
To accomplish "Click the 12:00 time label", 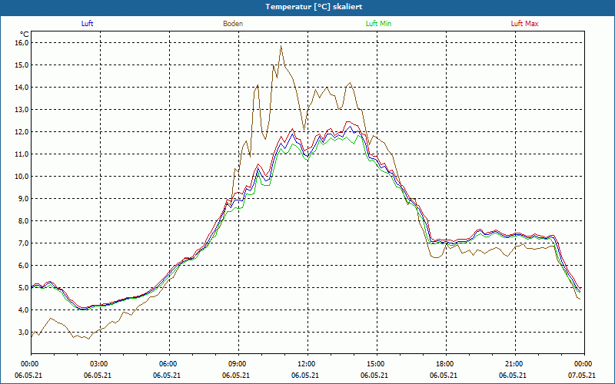I will tap(307, 364).
